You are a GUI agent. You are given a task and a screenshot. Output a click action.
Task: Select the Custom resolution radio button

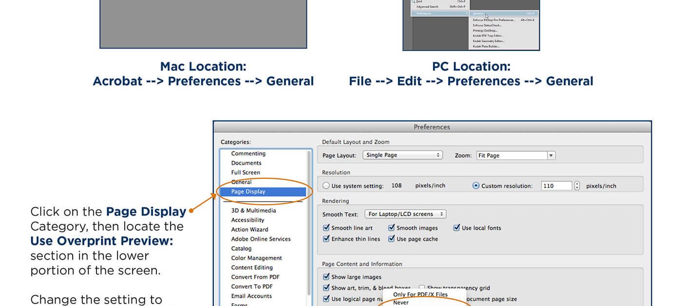(x=476, y=186)
